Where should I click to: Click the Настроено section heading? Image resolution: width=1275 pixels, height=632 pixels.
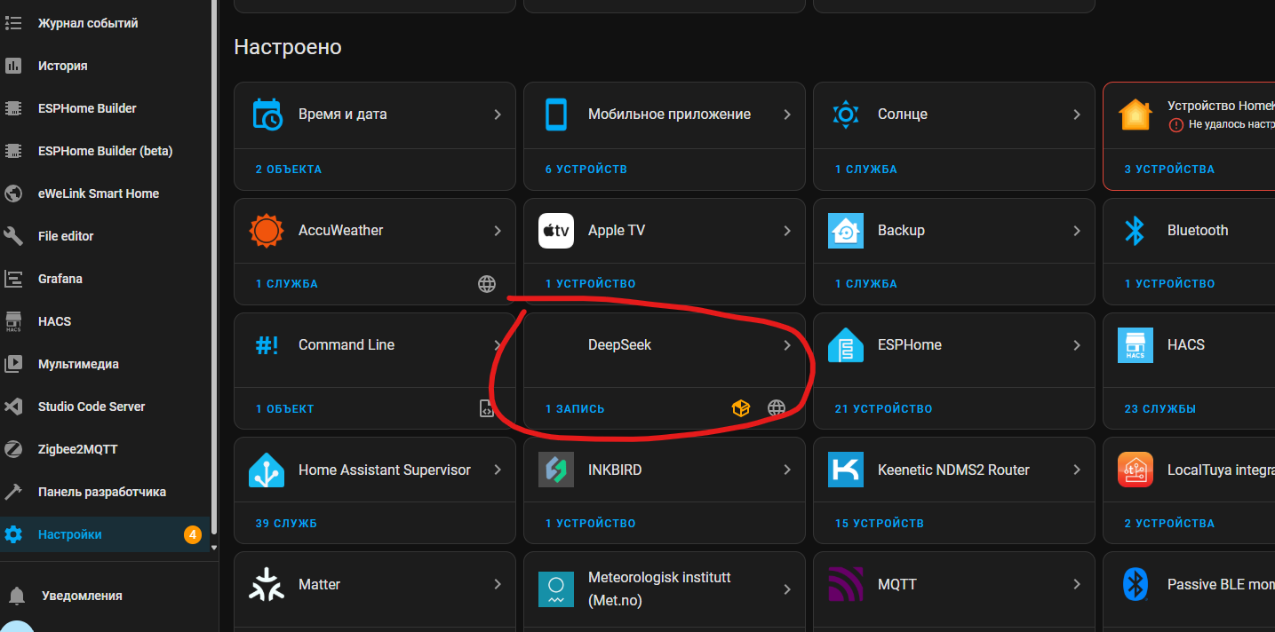click(x=288, y=47)
